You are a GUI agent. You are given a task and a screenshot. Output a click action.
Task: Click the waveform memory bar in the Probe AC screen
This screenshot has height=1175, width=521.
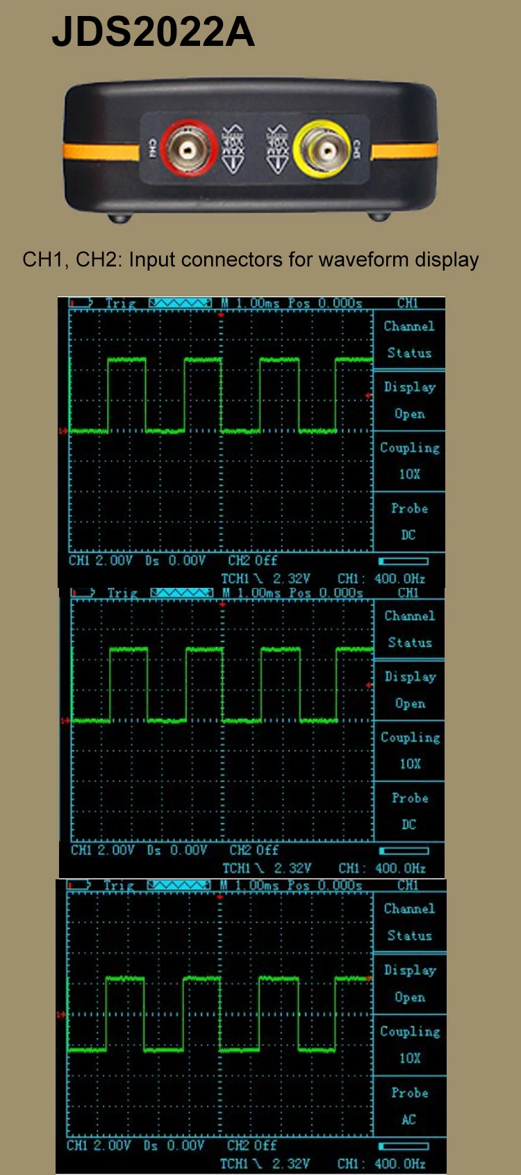[x=179, y=885]
